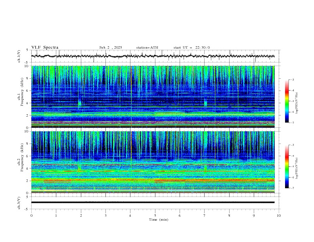Click time axis tick label "0"

tap(31, 216)
